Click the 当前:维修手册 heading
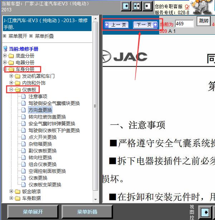This screenshot has width=215, height=220. pyautogui.click(x=24, y=49)
